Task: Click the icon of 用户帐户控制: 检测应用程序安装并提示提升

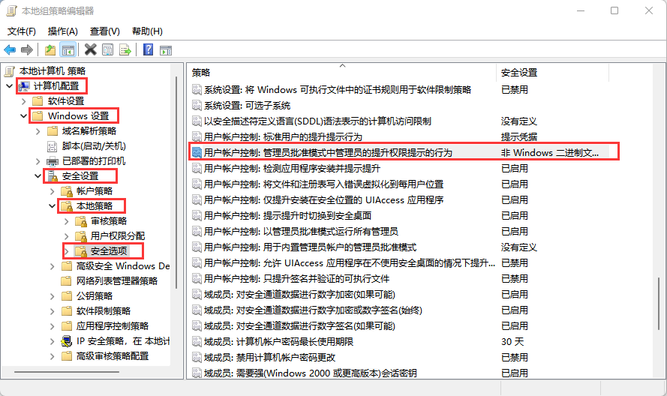Action: click(x=197, y=169)
